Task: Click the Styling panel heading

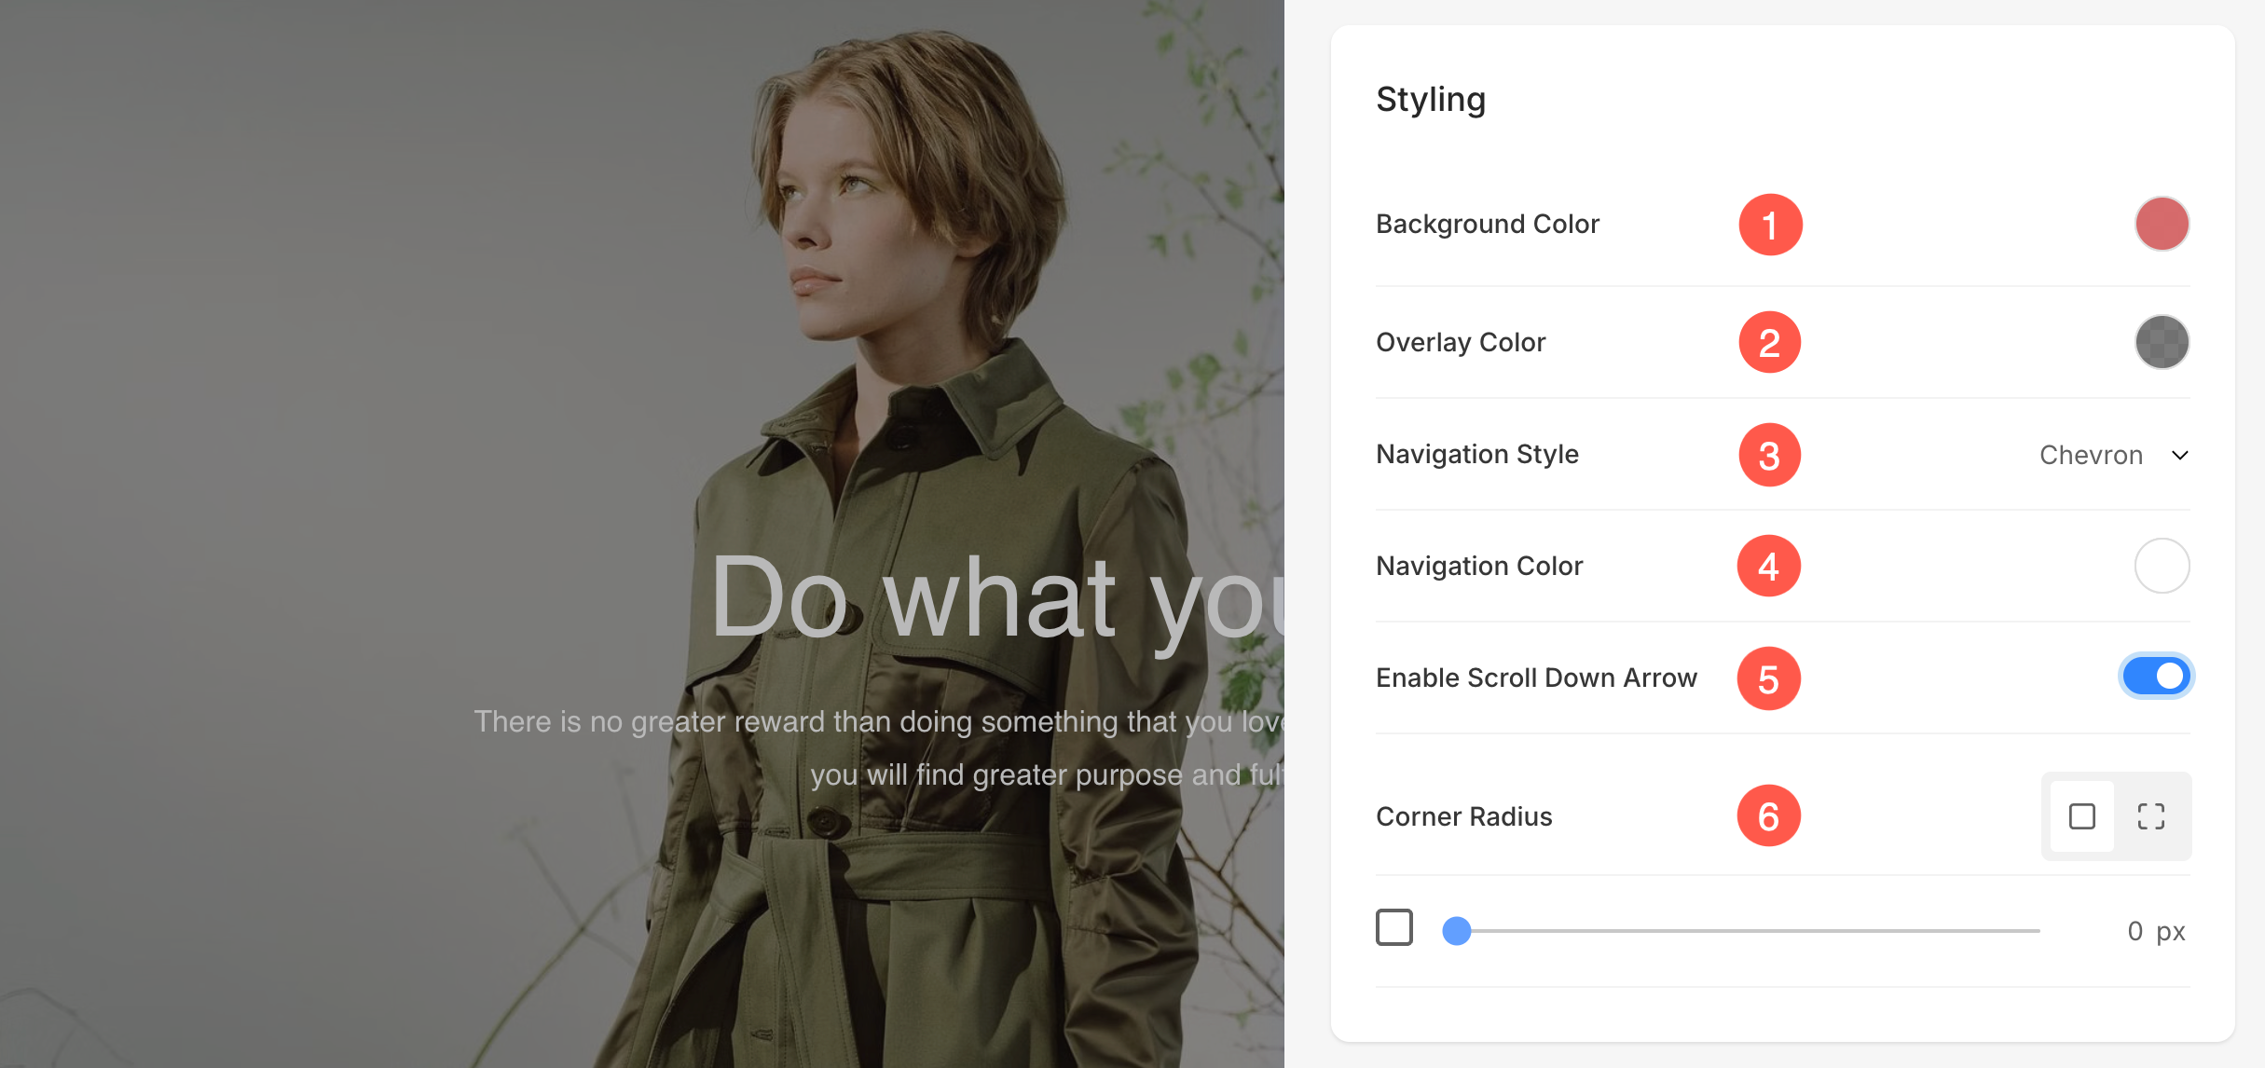Action: coord(1431,99)
